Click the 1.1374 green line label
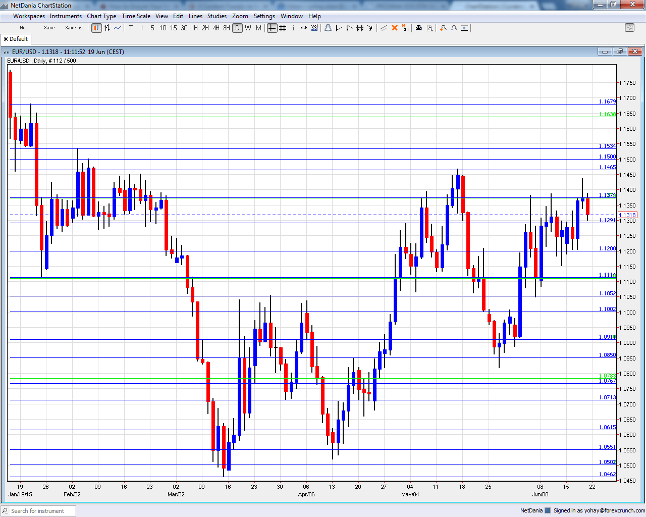Viewport: 646px width, 517px height. [x=607, y=195]
